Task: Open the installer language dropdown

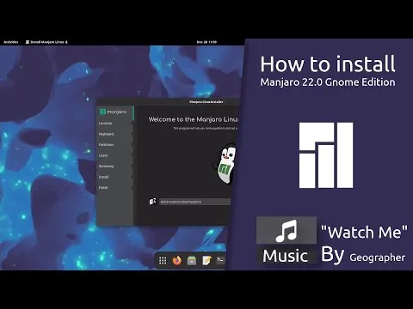Action: click(195, 202)
